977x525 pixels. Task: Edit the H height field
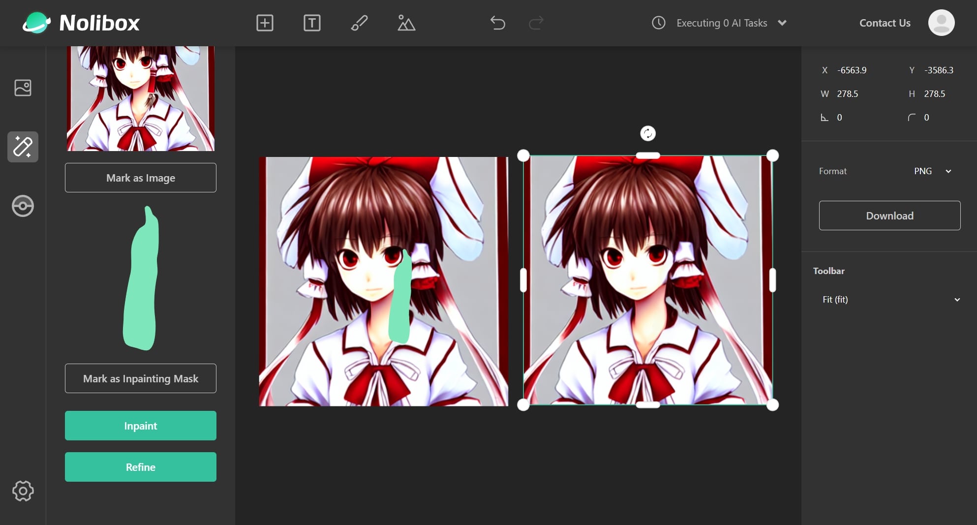click(x=934, y=94)
